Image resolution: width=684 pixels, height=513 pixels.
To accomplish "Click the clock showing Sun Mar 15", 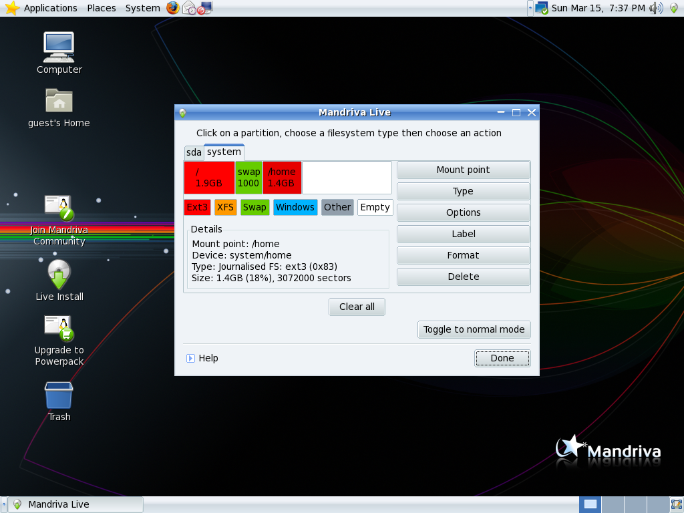I will pos(598,8).
